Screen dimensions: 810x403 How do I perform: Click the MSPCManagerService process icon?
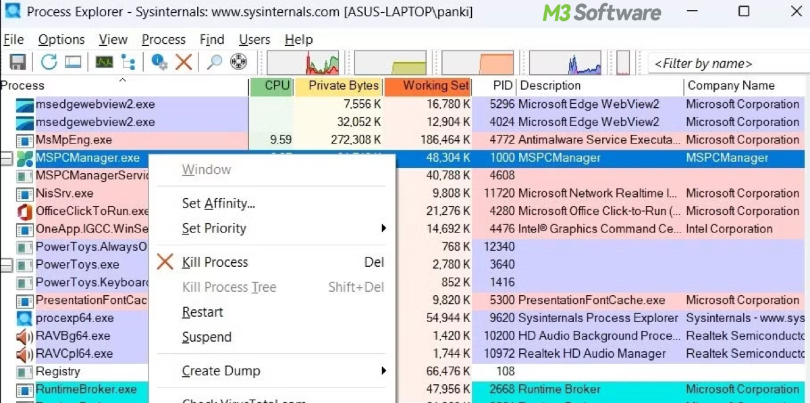pos(25,176)
